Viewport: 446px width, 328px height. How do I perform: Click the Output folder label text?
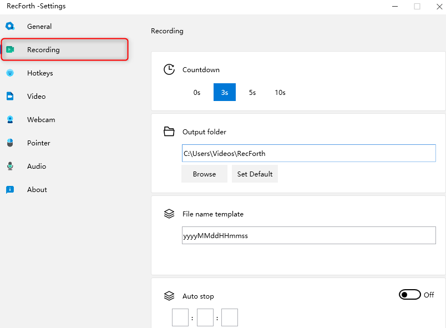pos(204,132)
